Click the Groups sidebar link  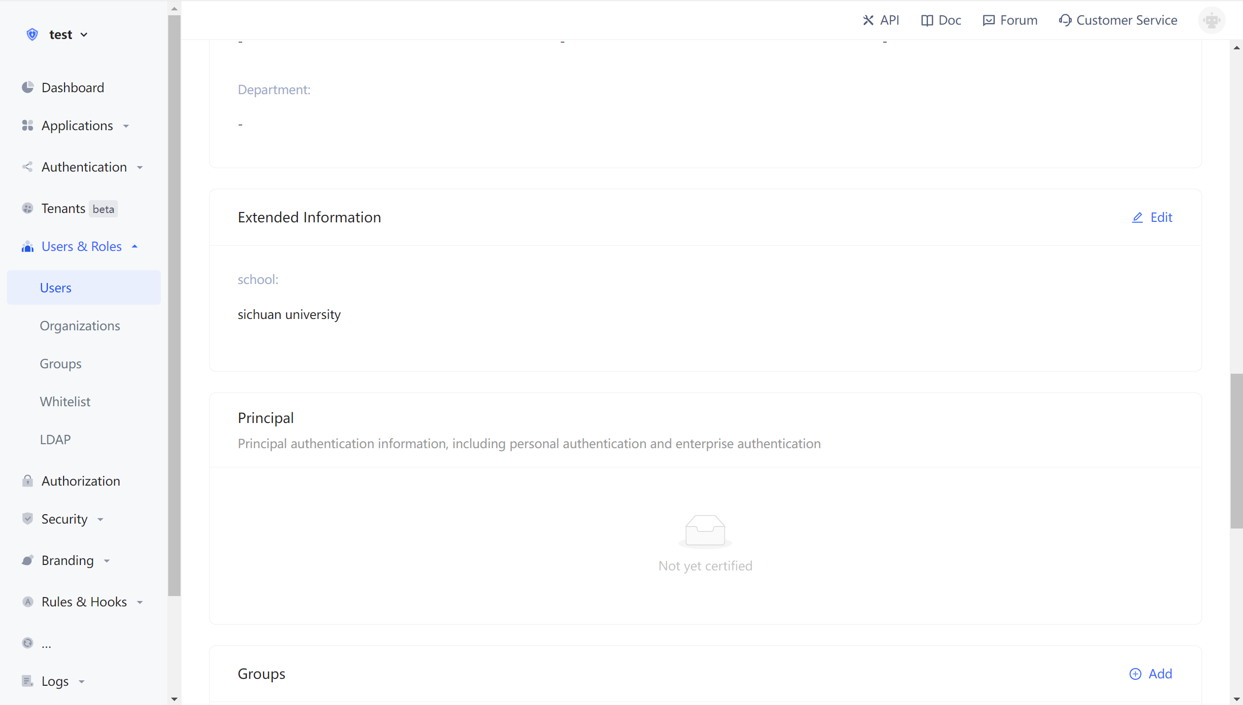point(61,364)
